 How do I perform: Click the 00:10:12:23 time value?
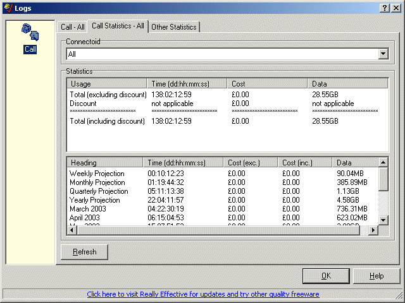tap(166, 174)
